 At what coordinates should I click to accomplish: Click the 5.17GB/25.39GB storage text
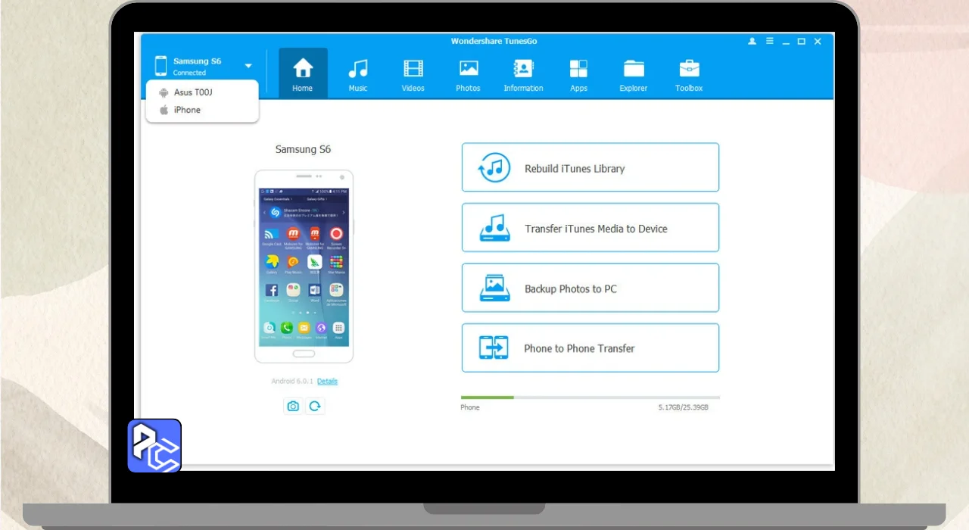[x=684, y=407]
